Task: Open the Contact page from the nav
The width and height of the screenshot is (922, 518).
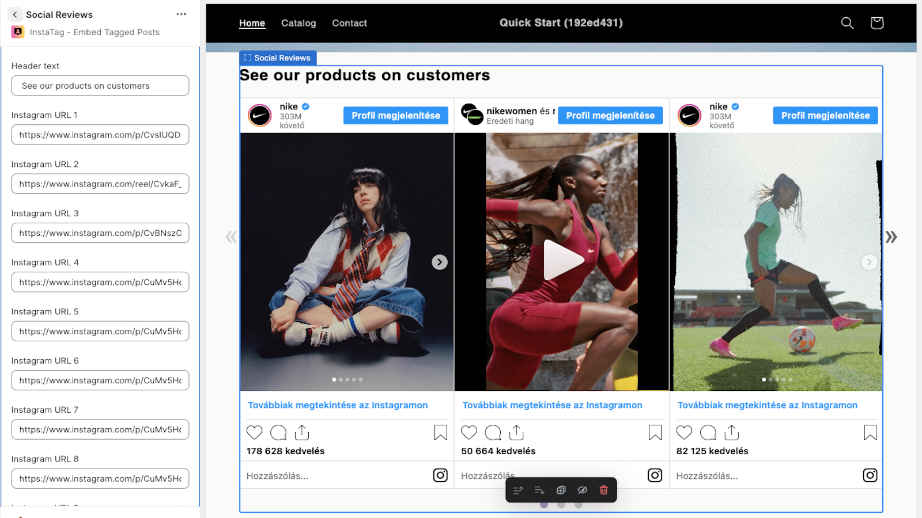Action: [349, 23]
